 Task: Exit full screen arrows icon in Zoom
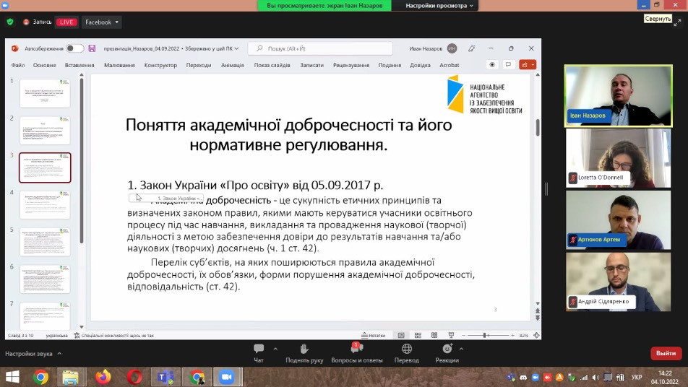(678, 22)
